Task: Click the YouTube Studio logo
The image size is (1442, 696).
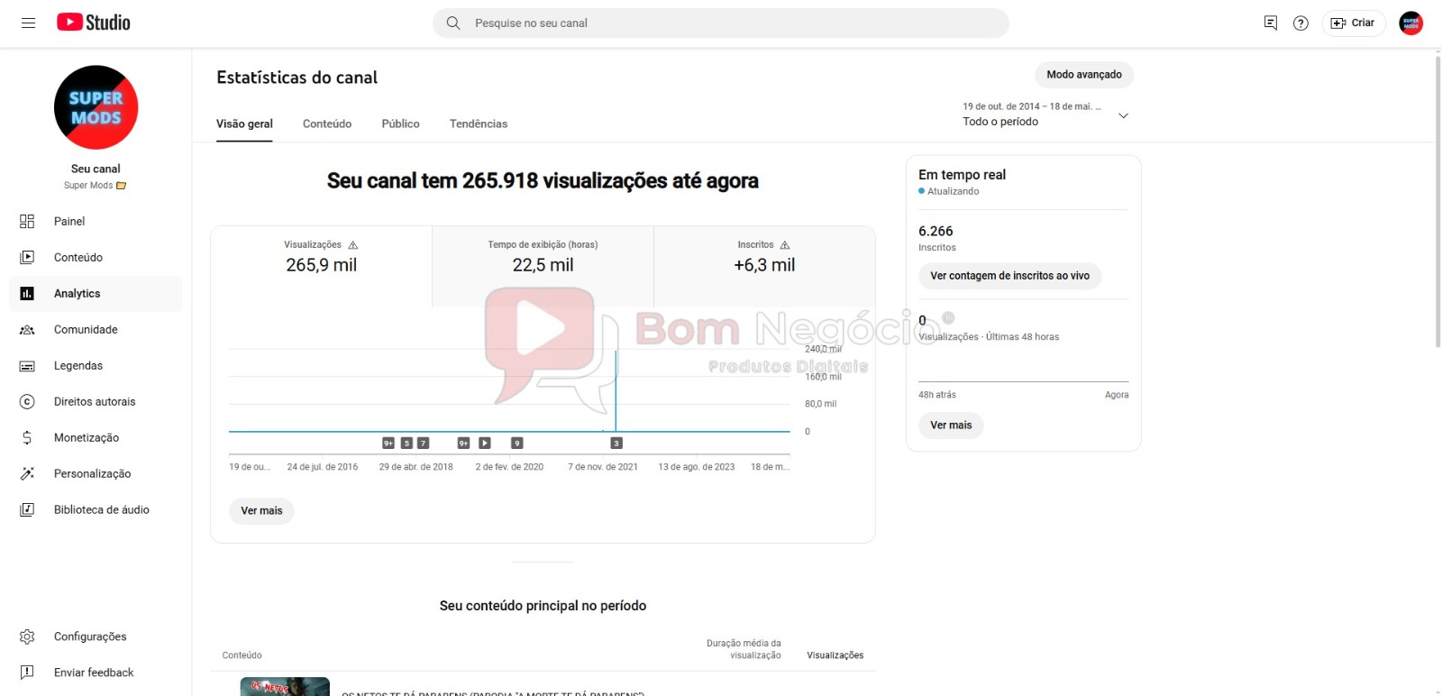Action: coord(94,23)
